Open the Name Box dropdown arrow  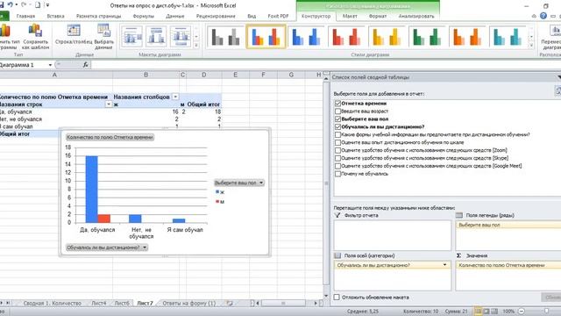pos(50,65)
